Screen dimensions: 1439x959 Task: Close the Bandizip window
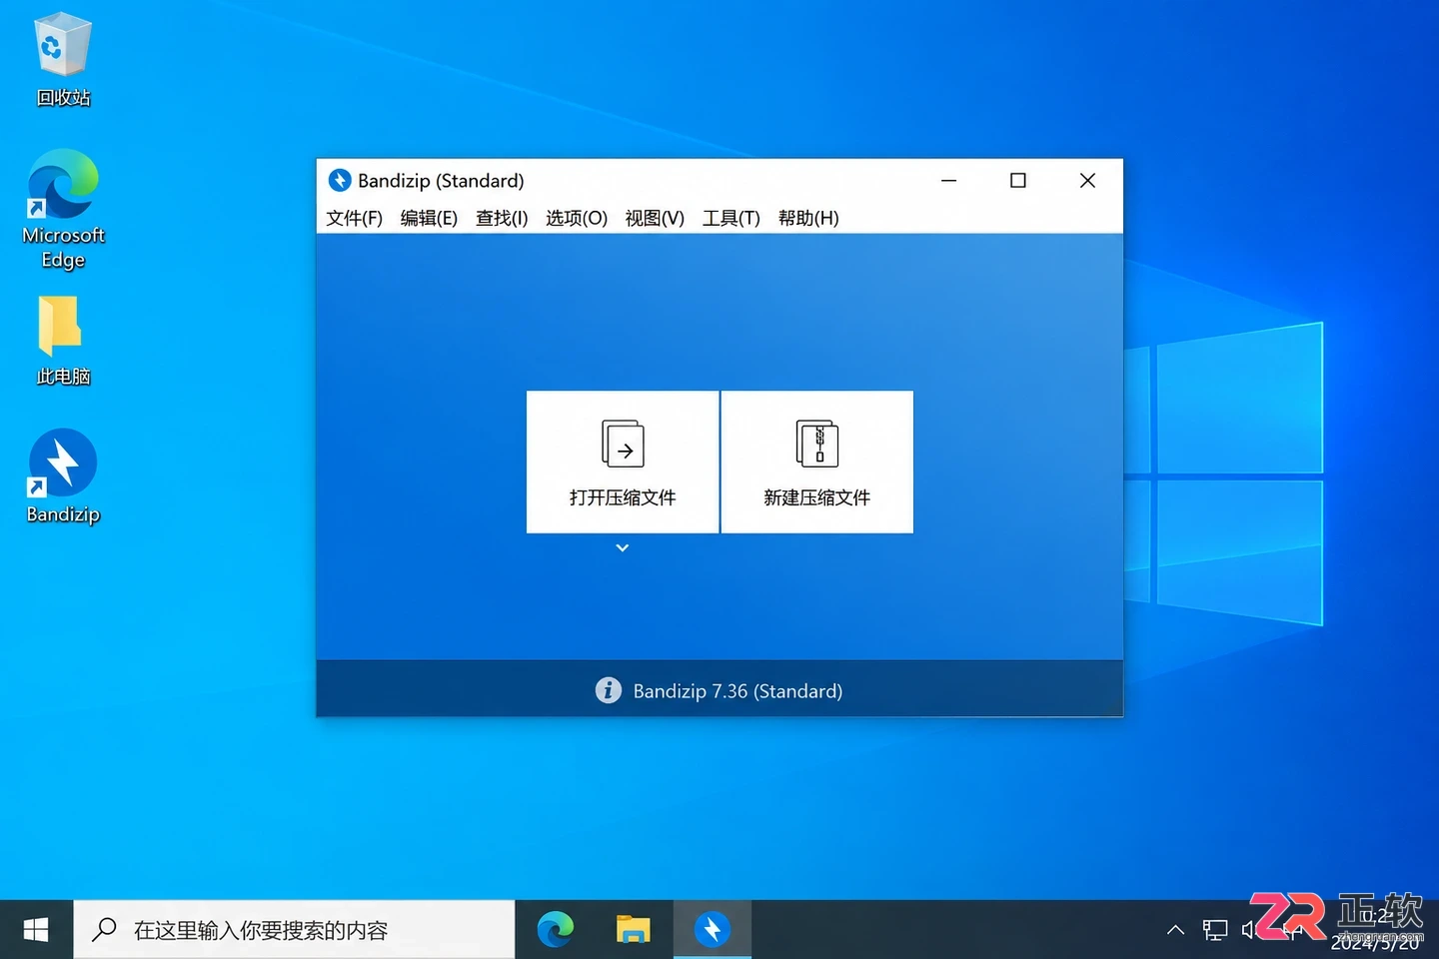pyautogui.click(x=1087, y=180)
